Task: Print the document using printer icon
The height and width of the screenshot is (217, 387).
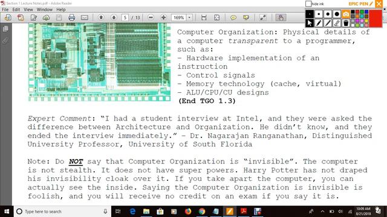Action: tap(71, 17)
